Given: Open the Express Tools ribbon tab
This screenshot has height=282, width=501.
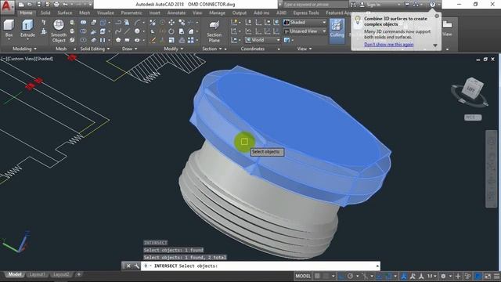Looking at the screenshot, I should tap(306, 13).
